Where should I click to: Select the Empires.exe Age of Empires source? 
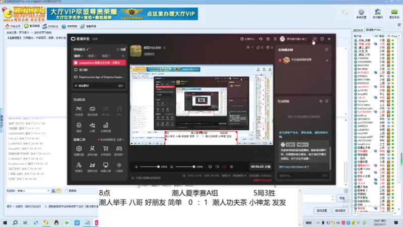click(99, 77)
